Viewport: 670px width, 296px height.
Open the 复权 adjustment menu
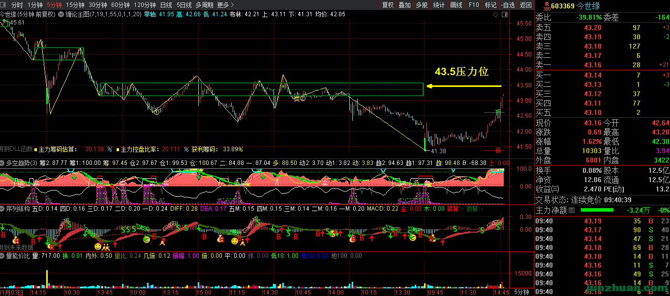[x=388, y=5]
